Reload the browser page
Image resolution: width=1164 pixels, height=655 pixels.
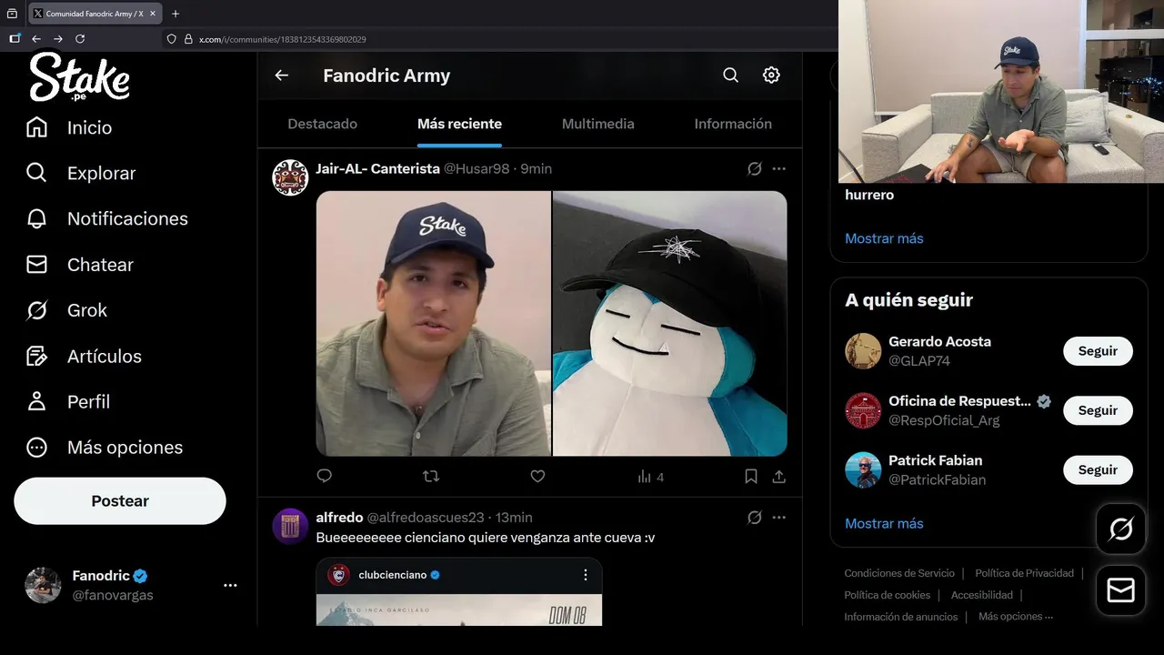80,39
